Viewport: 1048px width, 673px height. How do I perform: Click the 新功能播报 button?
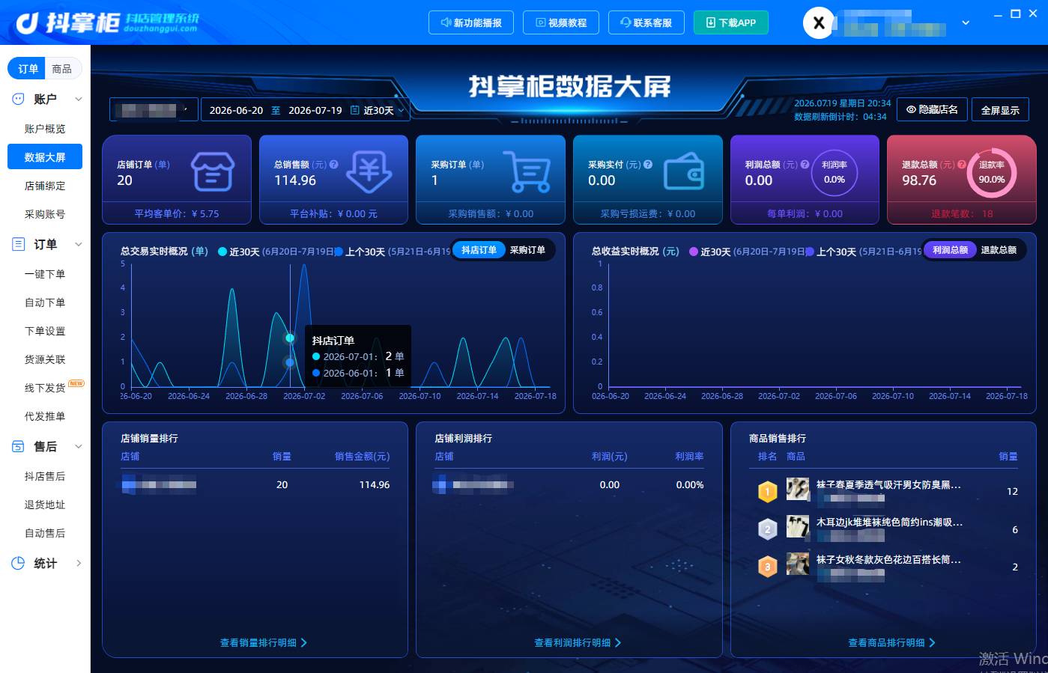[471, 22]
